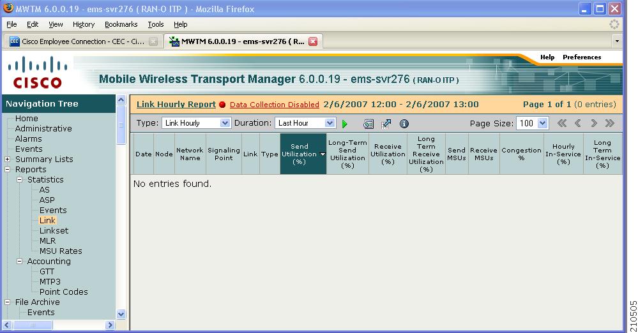Select Linkset under Statistics
Viewport: 638px width, 333px height.
tap(54, 230)
